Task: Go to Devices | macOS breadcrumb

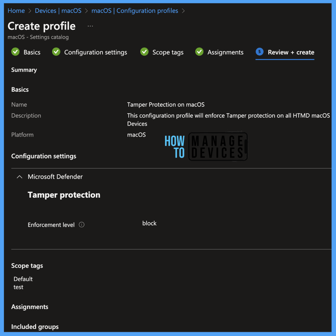Action: (58, 11)
